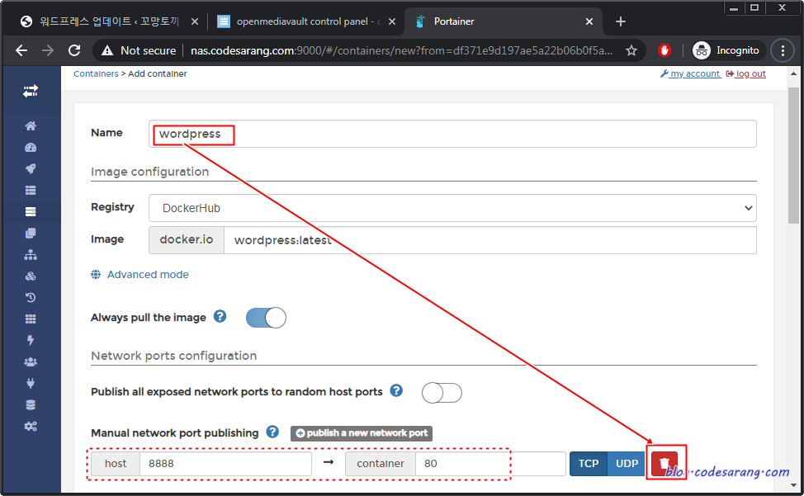Image resolution: width=804 pixels, height=496 pixels.
Task: Open Host via the grid sidebar icon
Action: tap(31, 319)
